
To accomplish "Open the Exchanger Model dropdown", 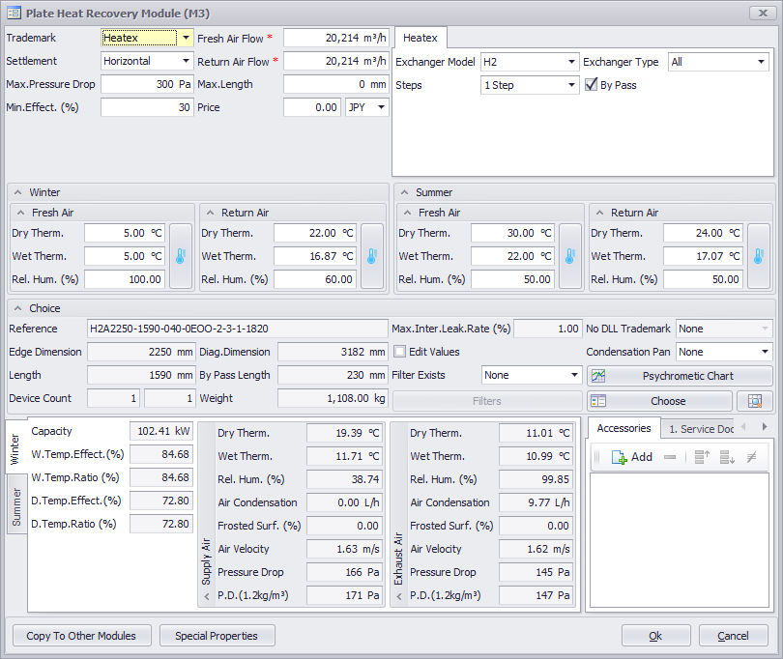I will click(x=571, y=62).
